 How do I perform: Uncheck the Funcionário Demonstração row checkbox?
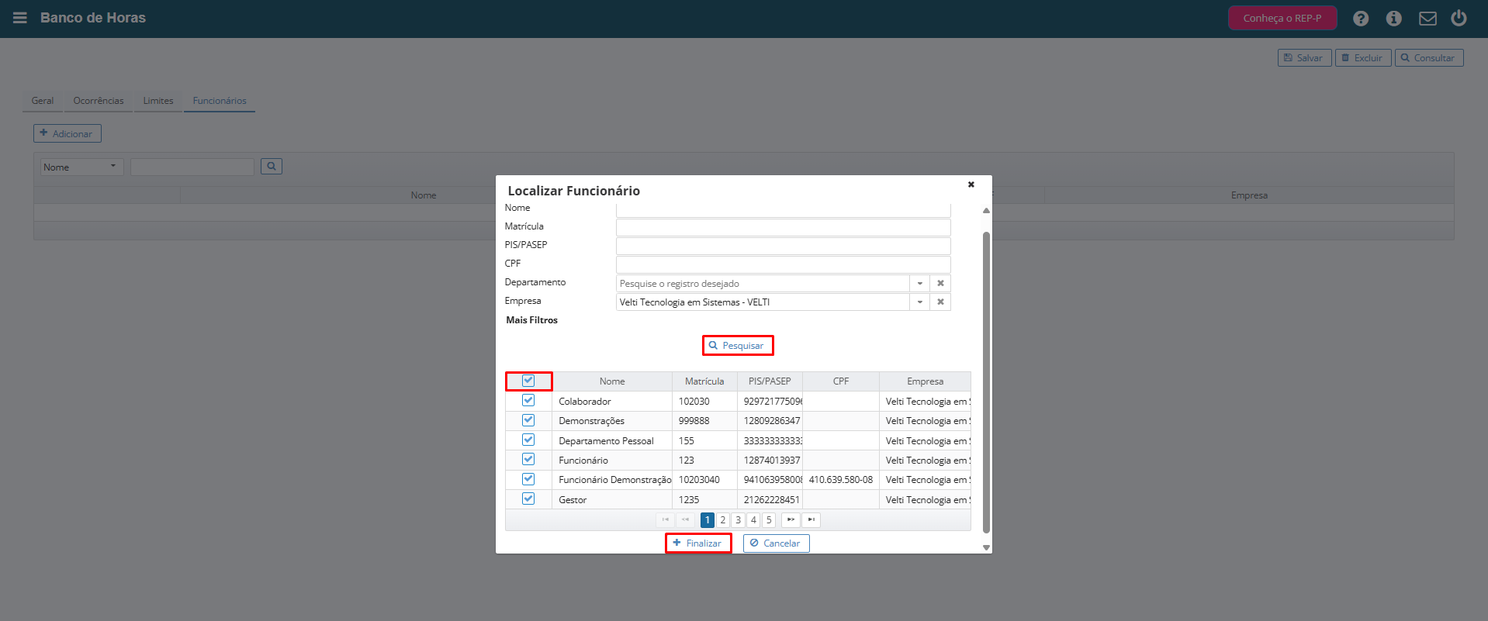tap(528, 479)
